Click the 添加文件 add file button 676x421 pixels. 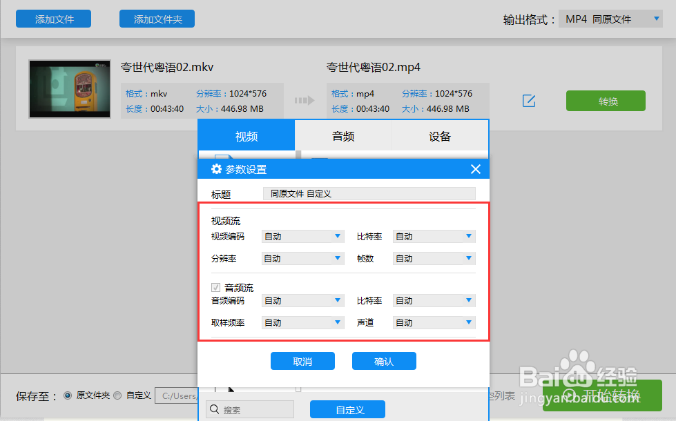tap(53, 19)
